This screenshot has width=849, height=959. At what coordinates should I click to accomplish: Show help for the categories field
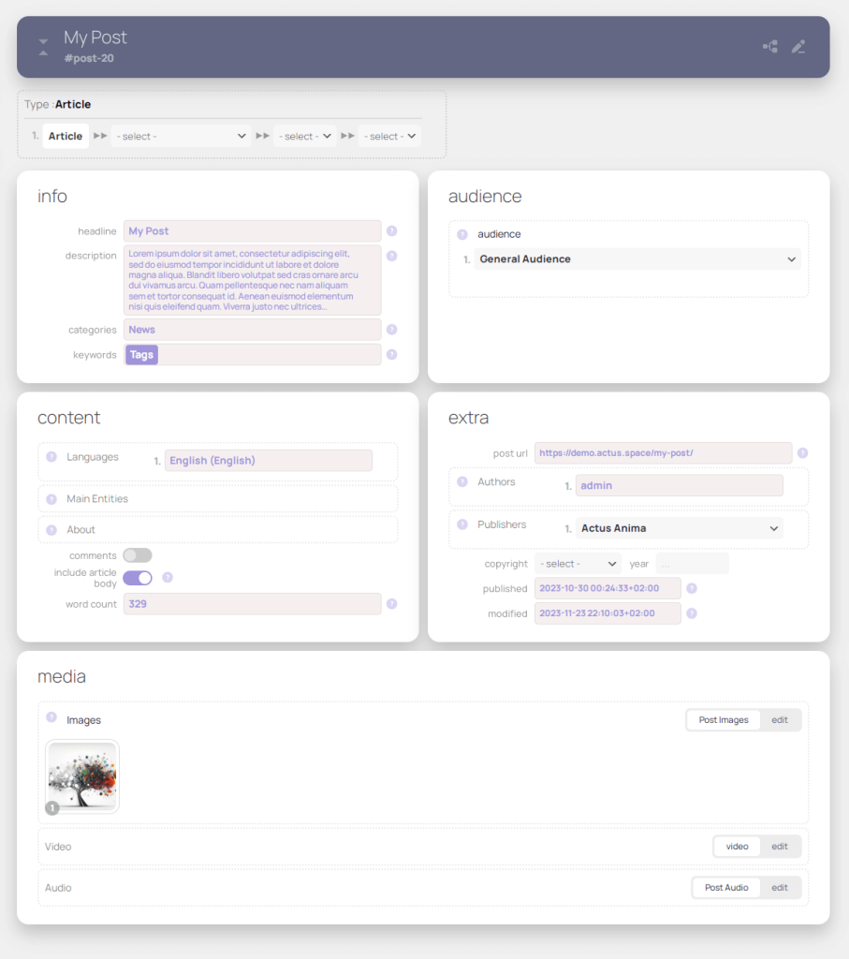coord(392,330)
